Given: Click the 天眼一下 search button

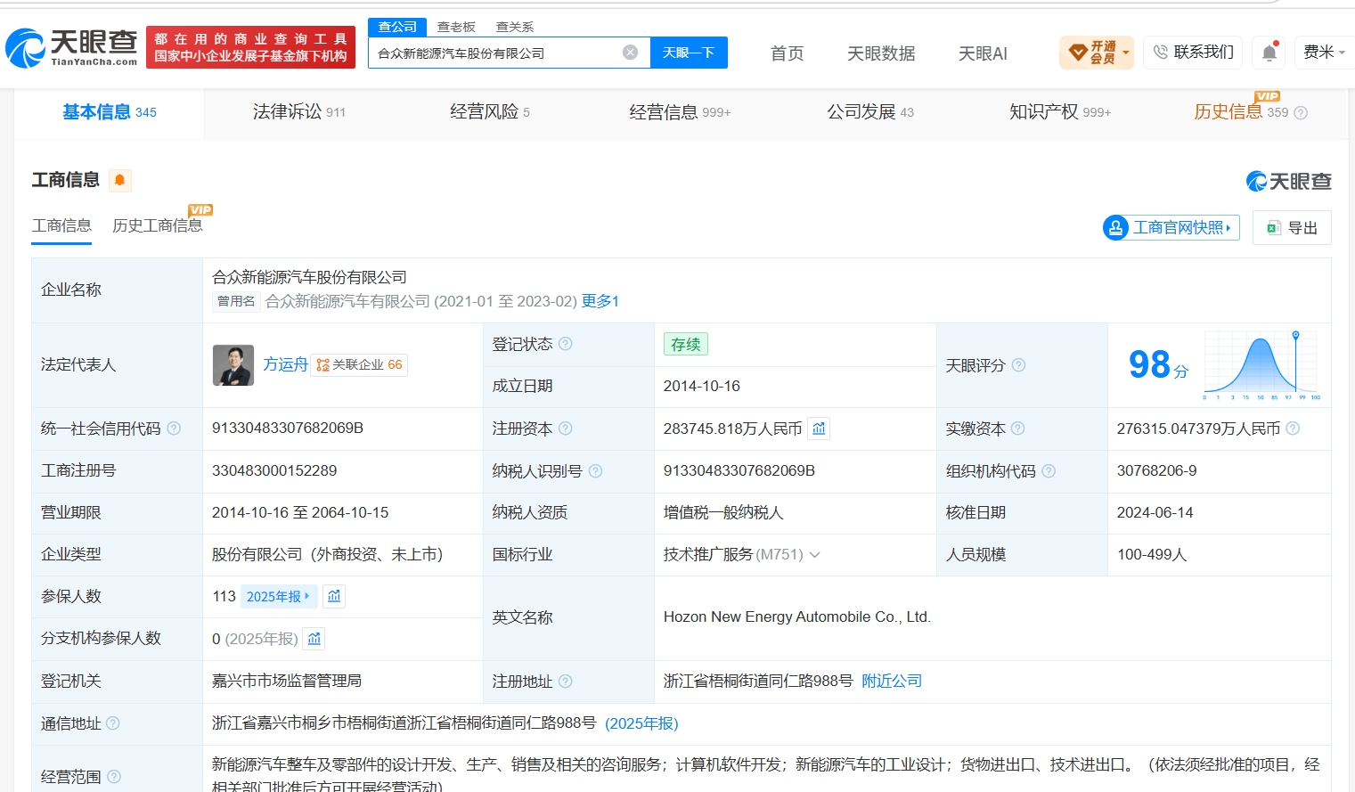Looking at the screenshot, I should pyautogui.click(x=689, y=53).
